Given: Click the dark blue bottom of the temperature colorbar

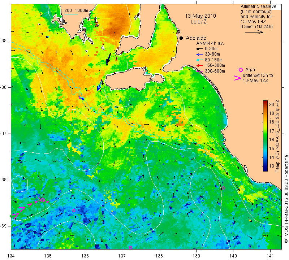Looking at the screenshot, I should click(265, 169).
